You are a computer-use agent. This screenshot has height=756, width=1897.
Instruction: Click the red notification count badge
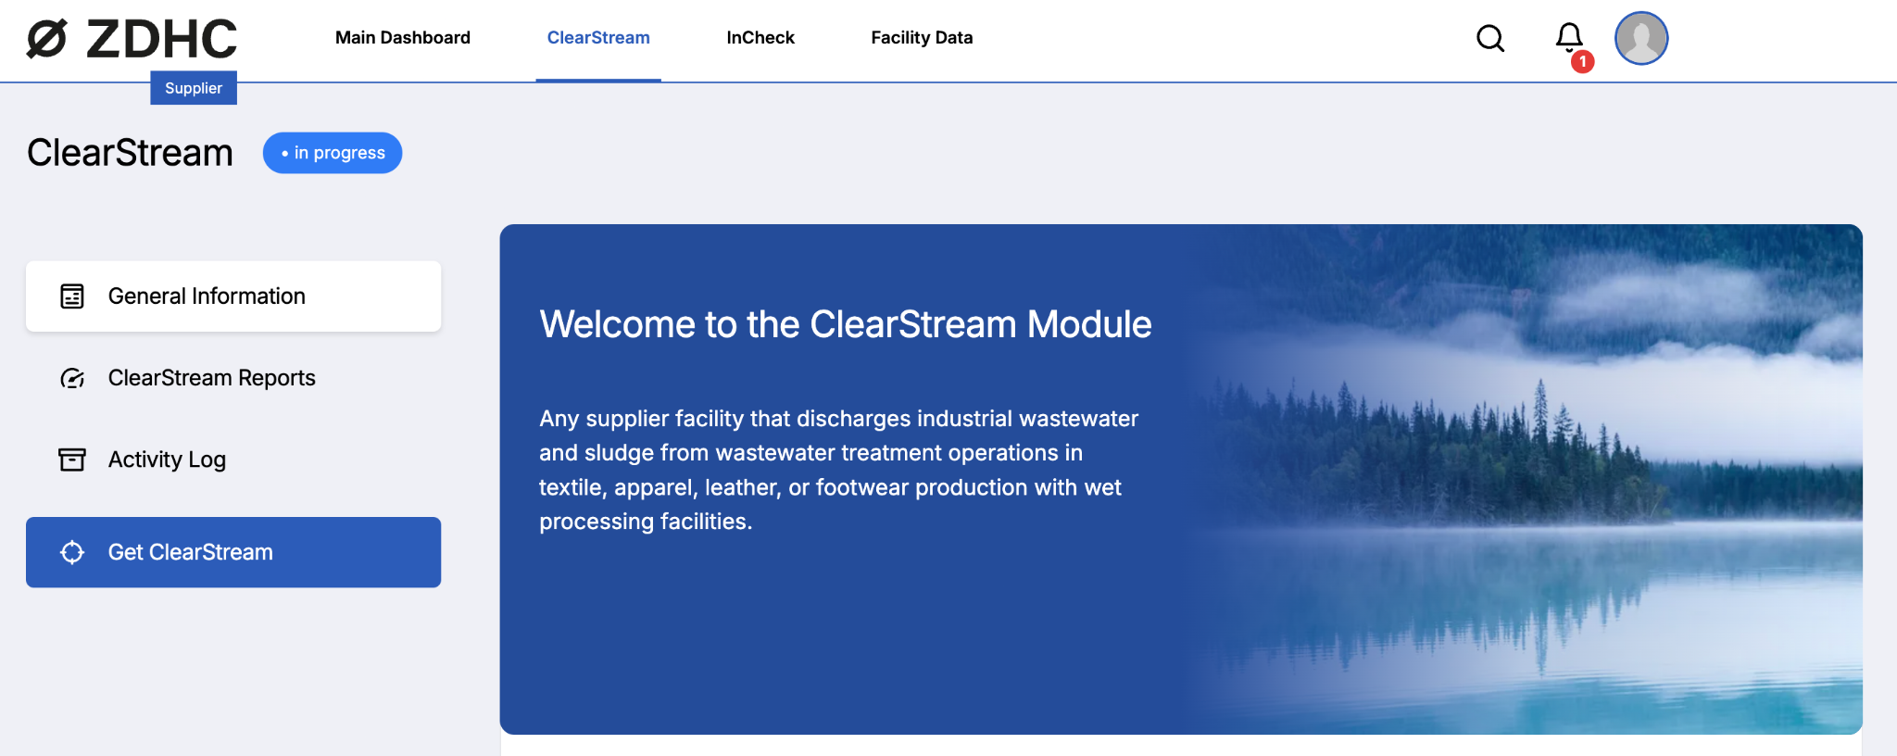coord(1583,62)
